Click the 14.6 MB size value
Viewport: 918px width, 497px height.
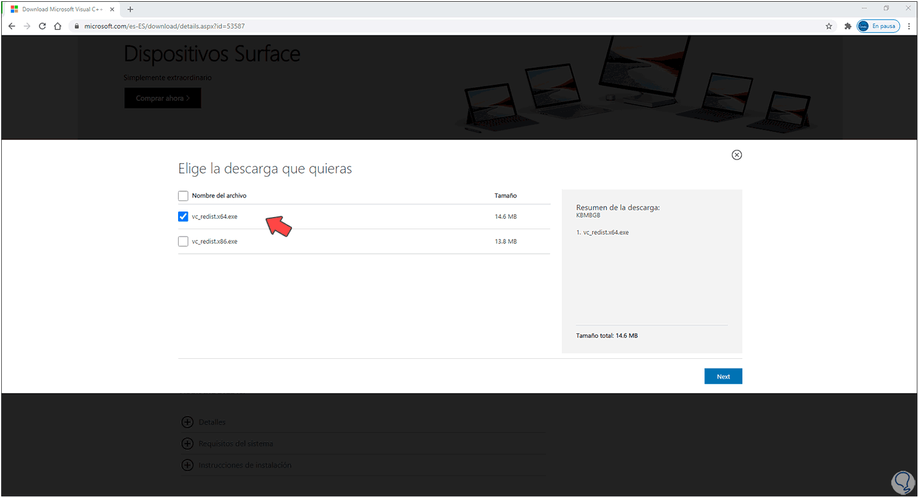coord(506,216)
